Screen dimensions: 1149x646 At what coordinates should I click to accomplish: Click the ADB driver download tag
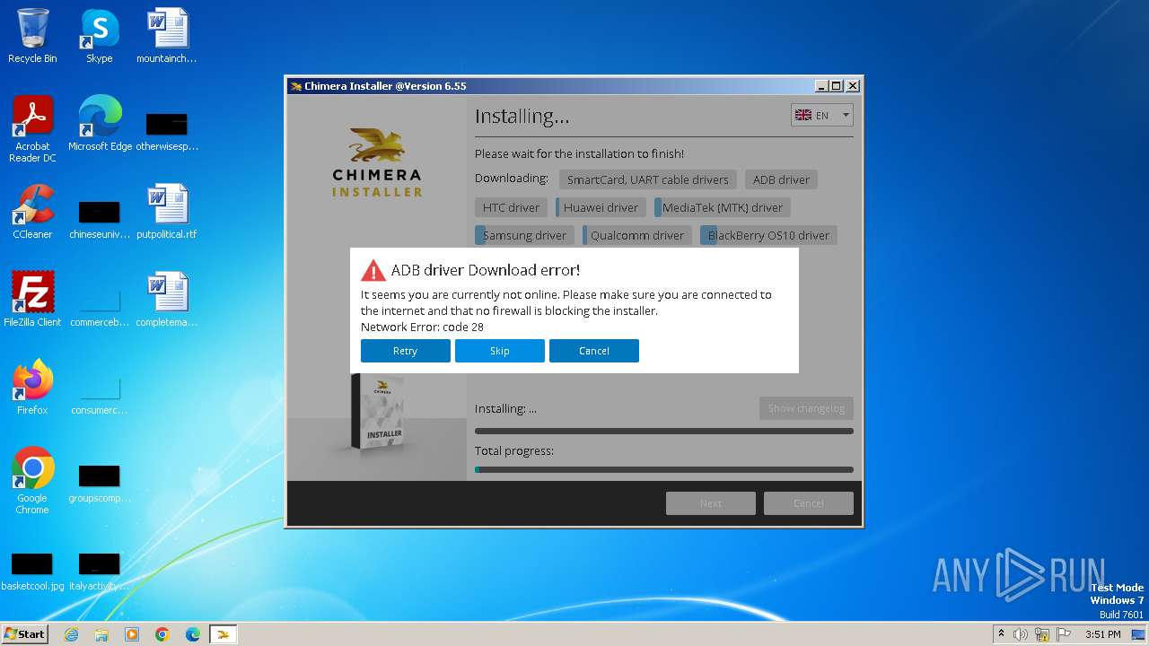781,179
